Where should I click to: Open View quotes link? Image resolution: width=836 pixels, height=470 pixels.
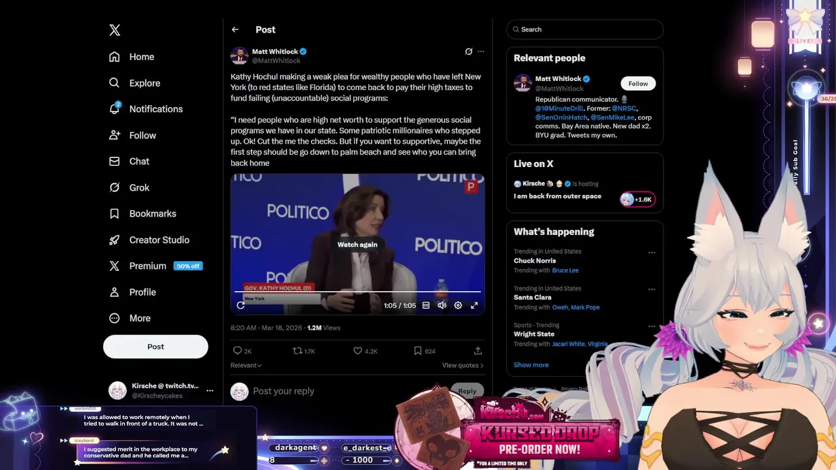pyautogui.click(x=462, y=366)
